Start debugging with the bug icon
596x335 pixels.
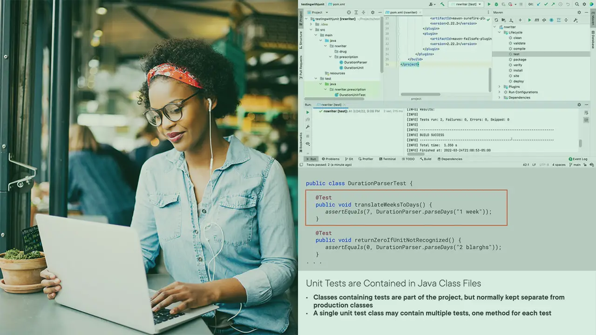click(x=495, y=4)
